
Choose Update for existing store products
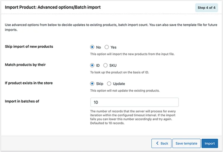[109, 84]
